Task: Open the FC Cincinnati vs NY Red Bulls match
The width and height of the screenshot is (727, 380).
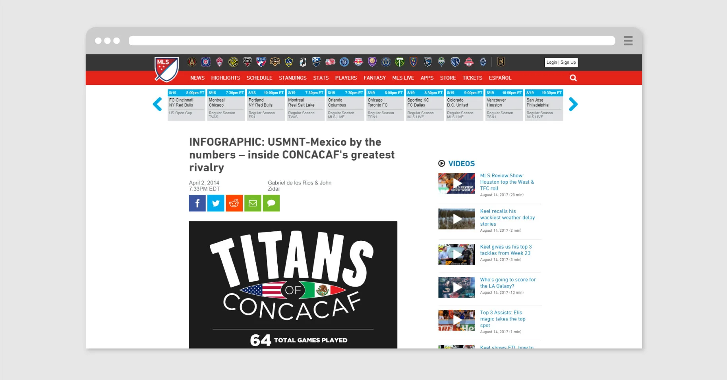Action: pos(186,105)
